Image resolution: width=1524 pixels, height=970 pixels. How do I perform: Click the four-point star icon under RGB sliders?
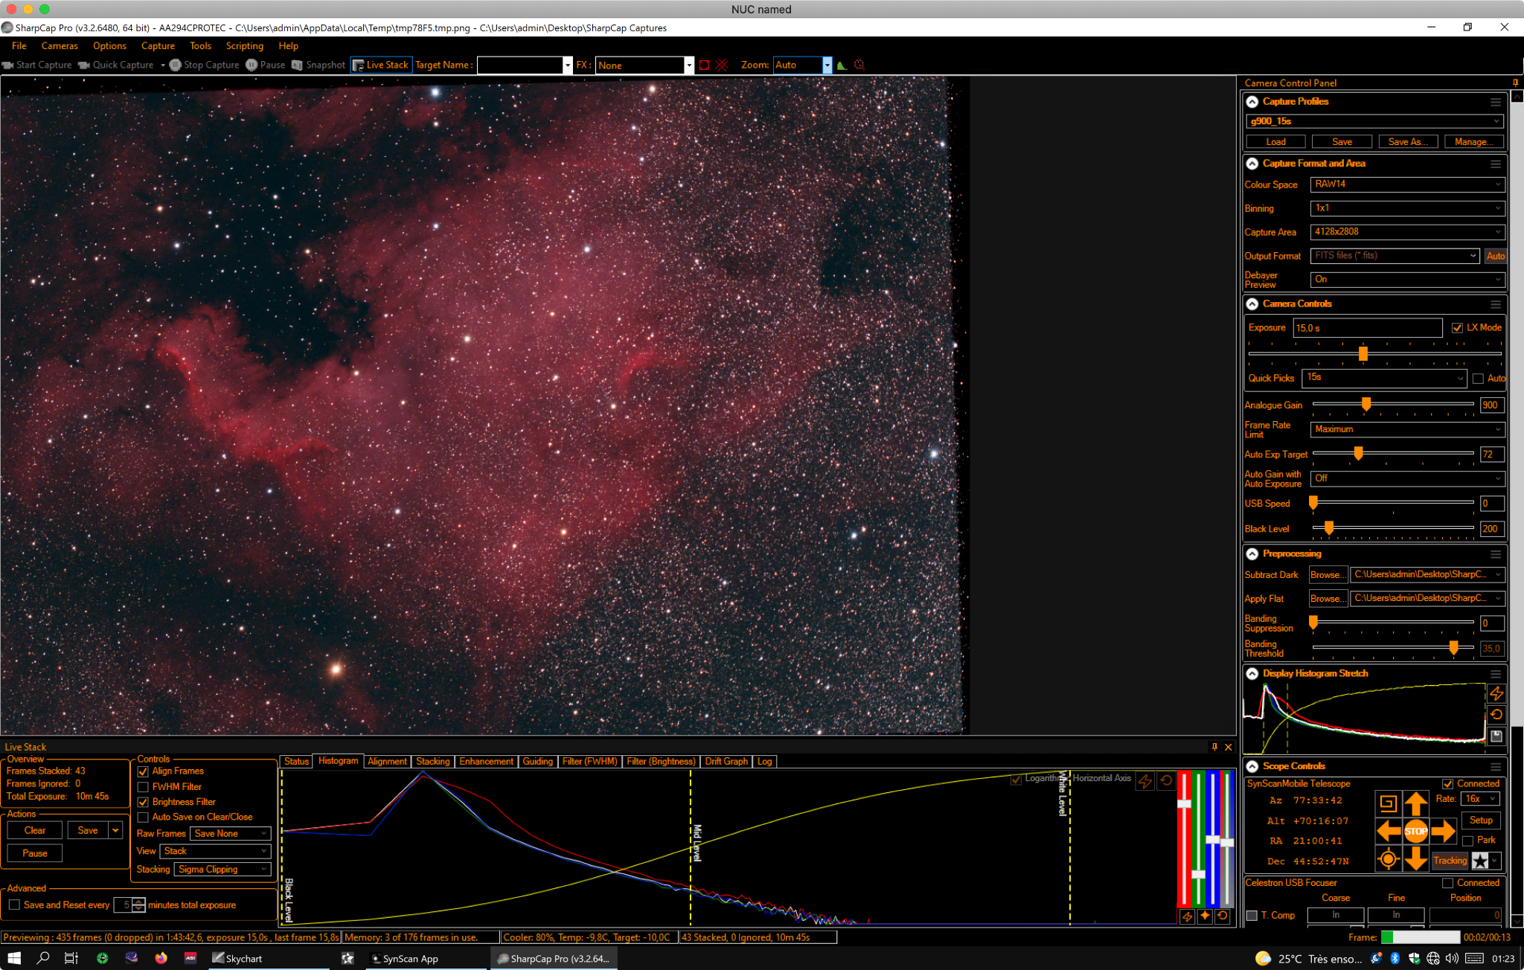pos(1205,916)
